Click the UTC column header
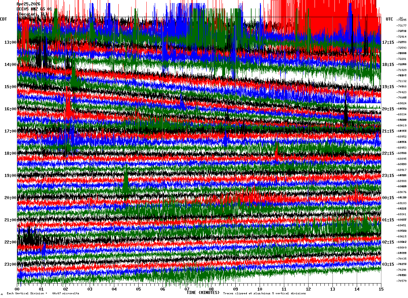Viewport: 408px width, 298px height. [x=389, y=19]
